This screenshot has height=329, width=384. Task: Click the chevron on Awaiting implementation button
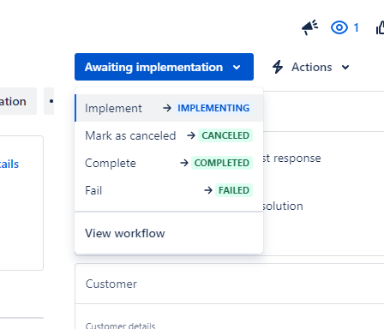pyautogui.click(x=237, y=68)
